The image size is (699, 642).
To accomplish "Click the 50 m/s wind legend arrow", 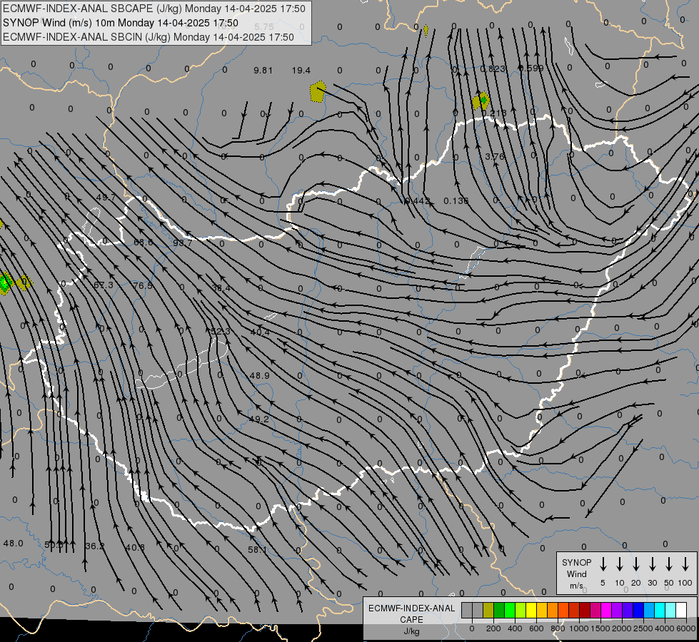I will [669, 564].
